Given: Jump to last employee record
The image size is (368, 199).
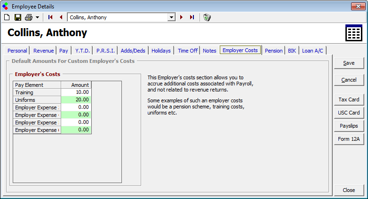Looking at the screenshot, I should (192, 17).
